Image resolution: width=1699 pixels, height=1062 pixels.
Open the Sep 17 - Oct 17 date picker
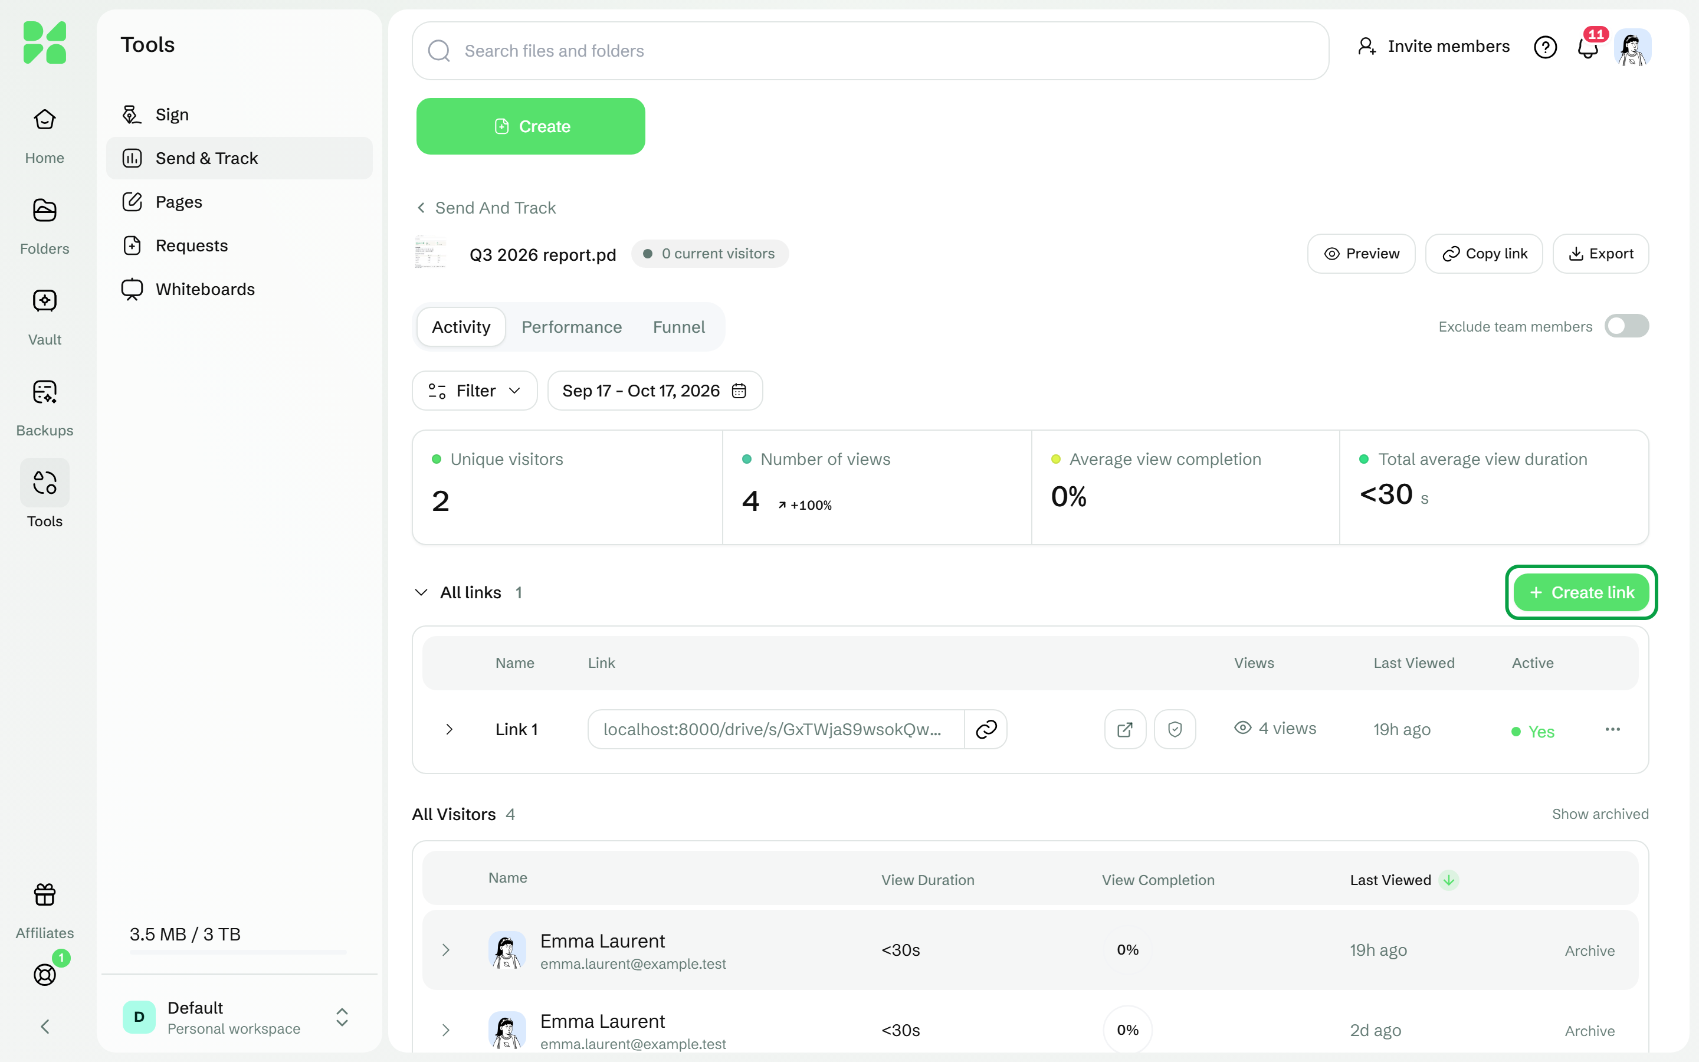pos(654,391)
